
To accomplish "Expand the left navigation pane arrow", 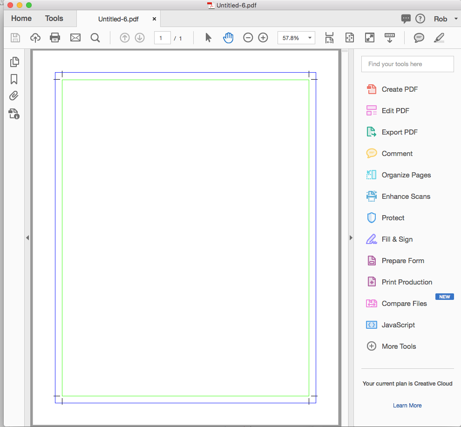I will point(27,238).
